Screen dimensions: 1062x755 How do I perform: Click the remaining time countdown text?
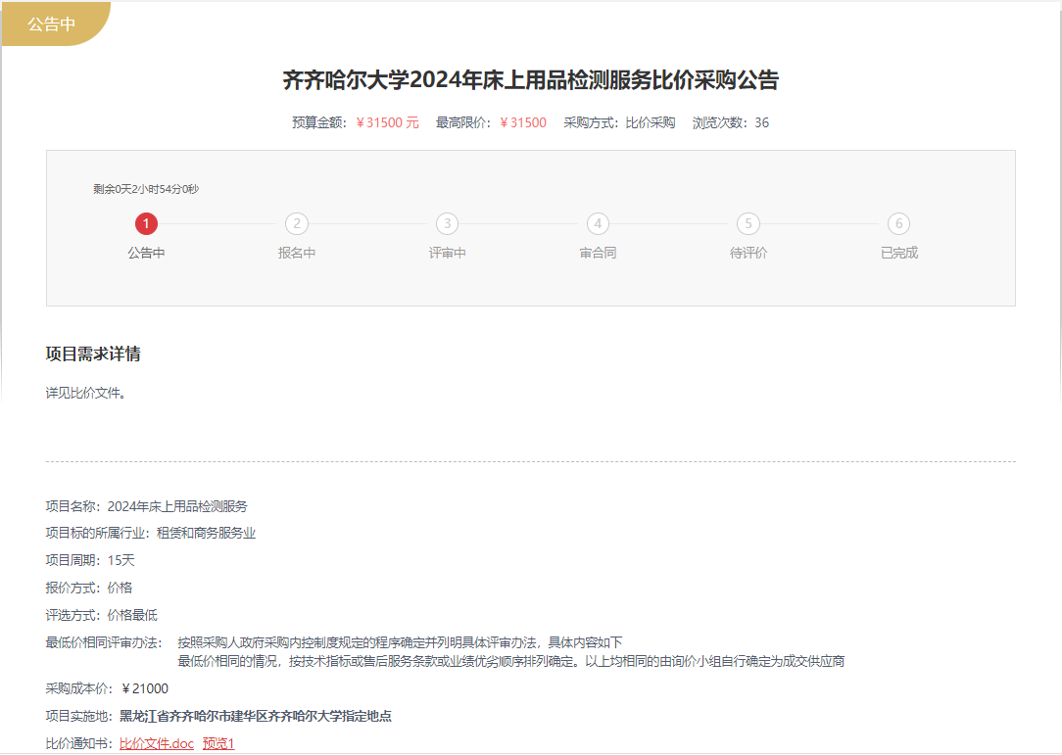146,189
